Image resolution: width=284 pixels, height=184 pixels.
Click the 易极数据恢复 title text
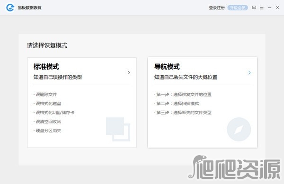click(x=30, y=8)
